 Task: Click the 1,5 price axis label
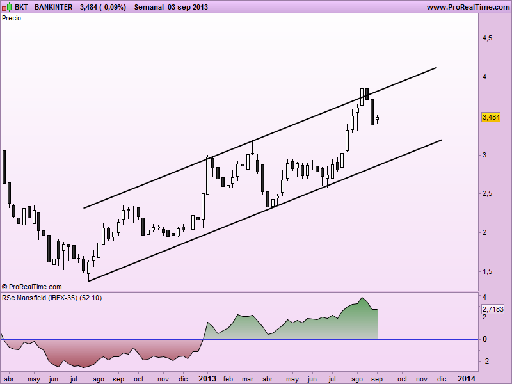[x=488, y=271]
